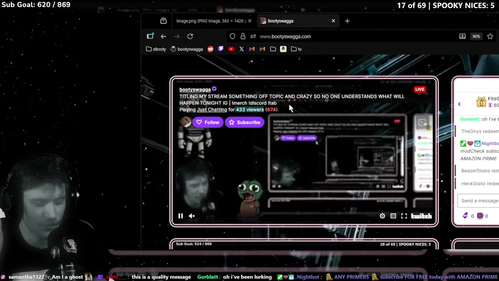Image resolution: width=499 pixels, height=281 pixels.
Task: Open the unnamed bookmarks folder
Action: coord(273,49)
